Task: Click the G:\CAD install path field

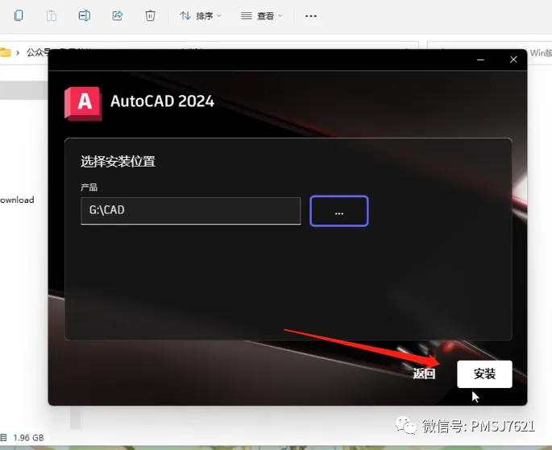Action: [x=190, y=211]
